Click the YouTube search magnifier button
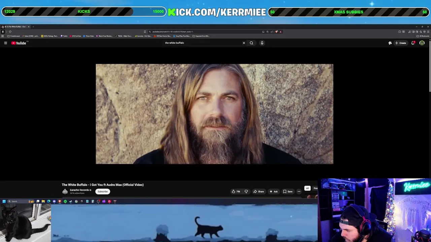 (251, 43)
